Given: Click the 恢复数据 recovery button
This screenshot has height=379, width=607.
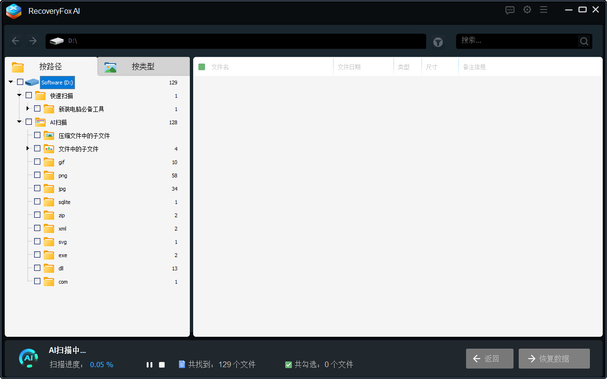Looking at the screenshot, I should tap(554, 358).
